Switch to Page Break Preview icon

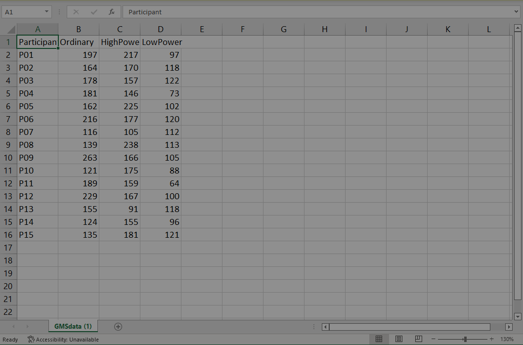tap(418, 339)
